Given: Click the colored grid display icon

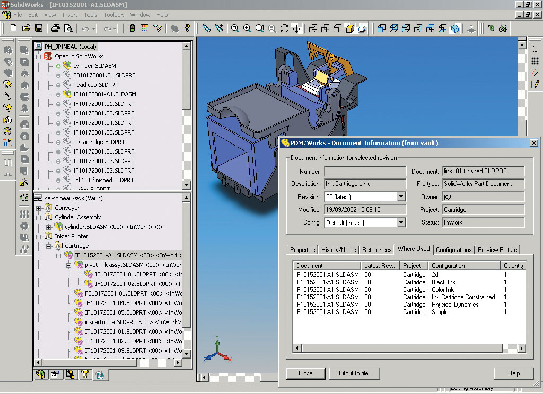Looking at the screenshot, I should pyautogui.click(x=144, y=29).
